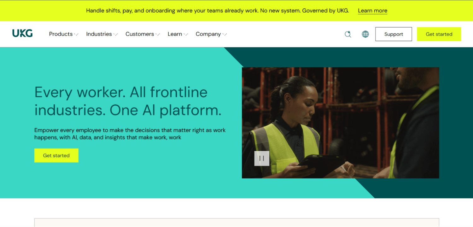Open the Customers menu
This screenshot has width=473, height=227.
coord(140,34)
